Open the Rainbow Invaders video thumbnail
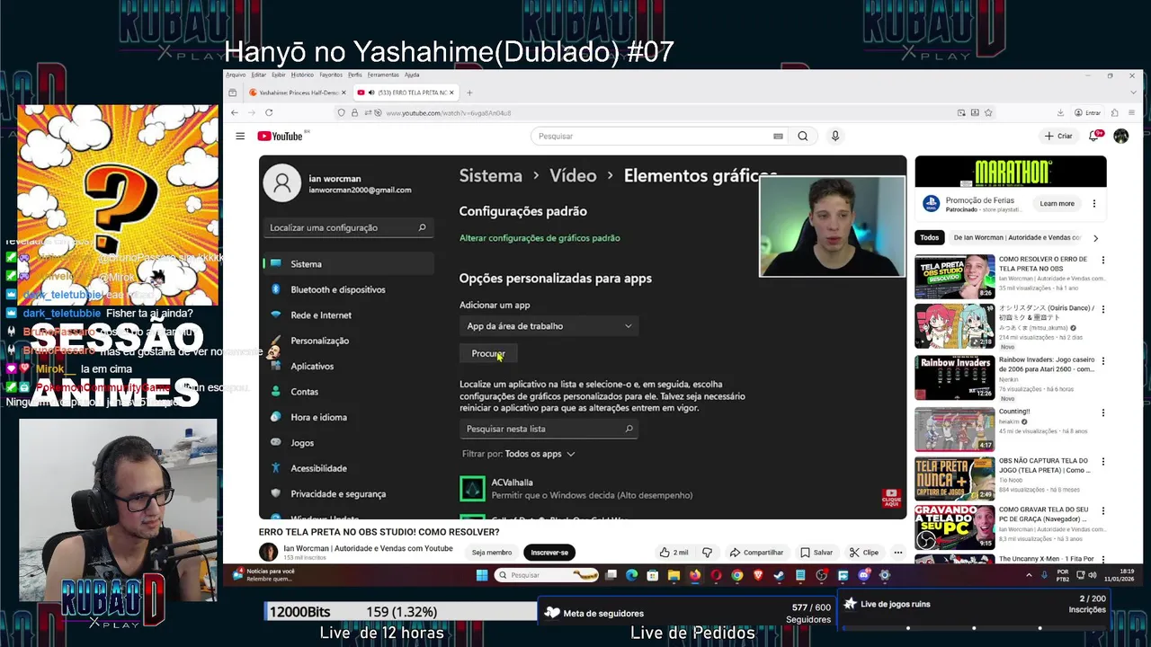The image size is (1151, 647). click(954, 377)
